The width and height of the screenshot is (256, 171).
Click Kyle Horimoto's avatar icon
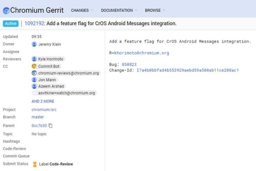click(x=34, y=59)
